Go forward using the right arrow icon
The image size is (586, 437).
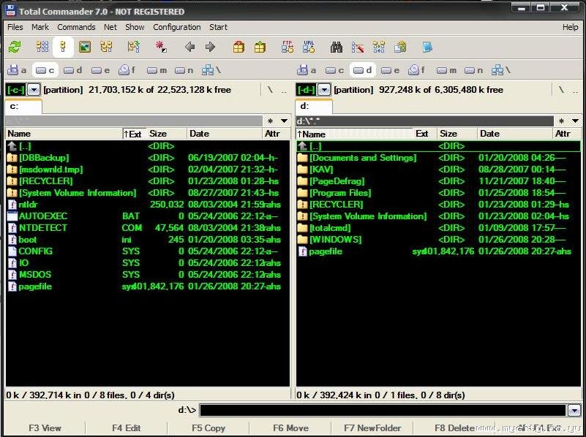coord(211,47)
